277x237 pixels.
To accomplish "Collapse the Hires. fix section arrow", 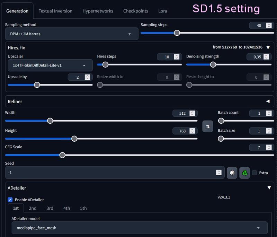I will [268, 47].
